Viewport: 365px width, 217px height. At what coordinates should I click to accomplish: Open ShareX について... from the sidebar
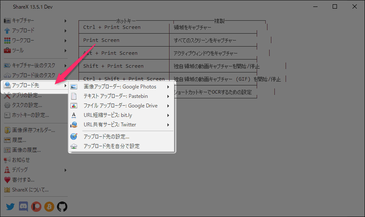[30, 190]
